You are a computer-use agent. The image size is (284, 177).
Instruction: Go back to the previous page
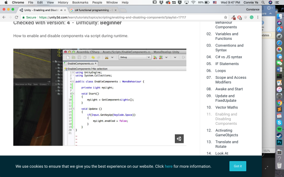(4, 17)
